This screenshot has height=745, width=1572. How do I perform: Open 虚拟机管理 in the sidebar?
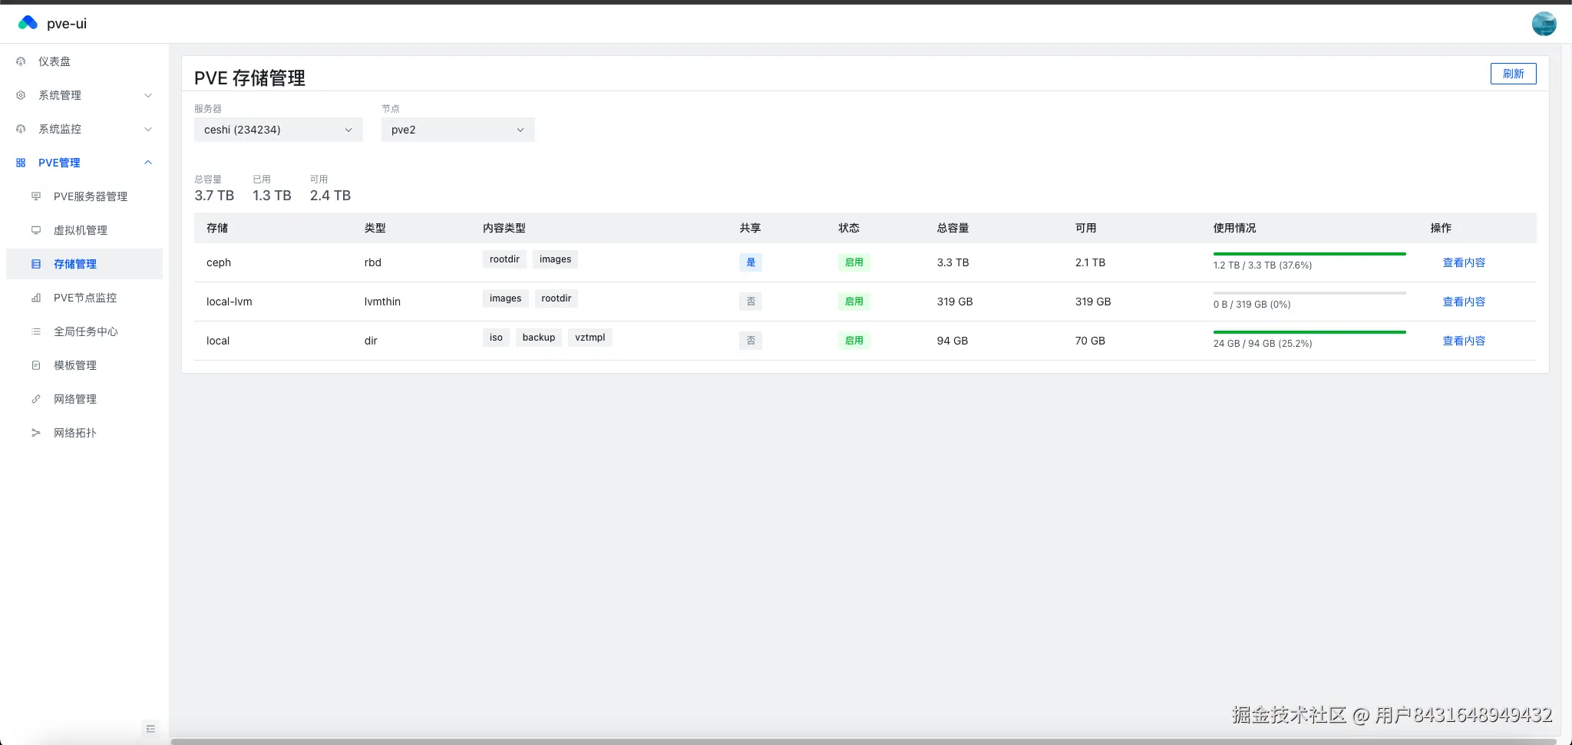click(x=84, y=230)
